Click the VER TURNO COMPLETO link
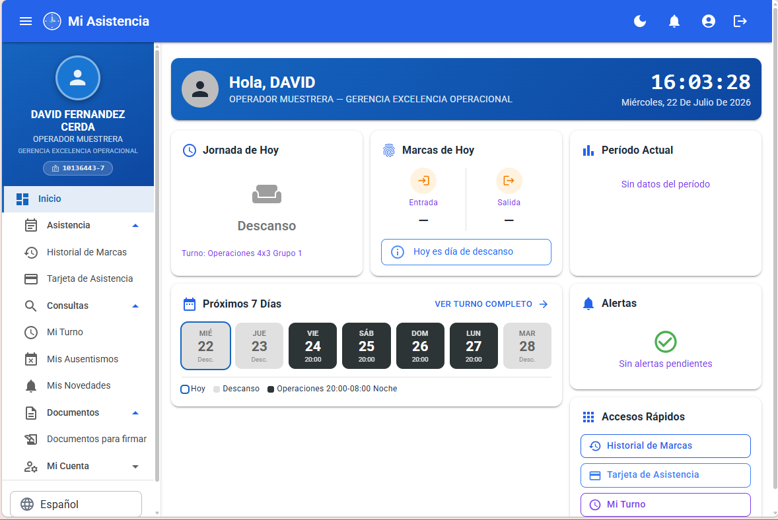 click(491, 304)
